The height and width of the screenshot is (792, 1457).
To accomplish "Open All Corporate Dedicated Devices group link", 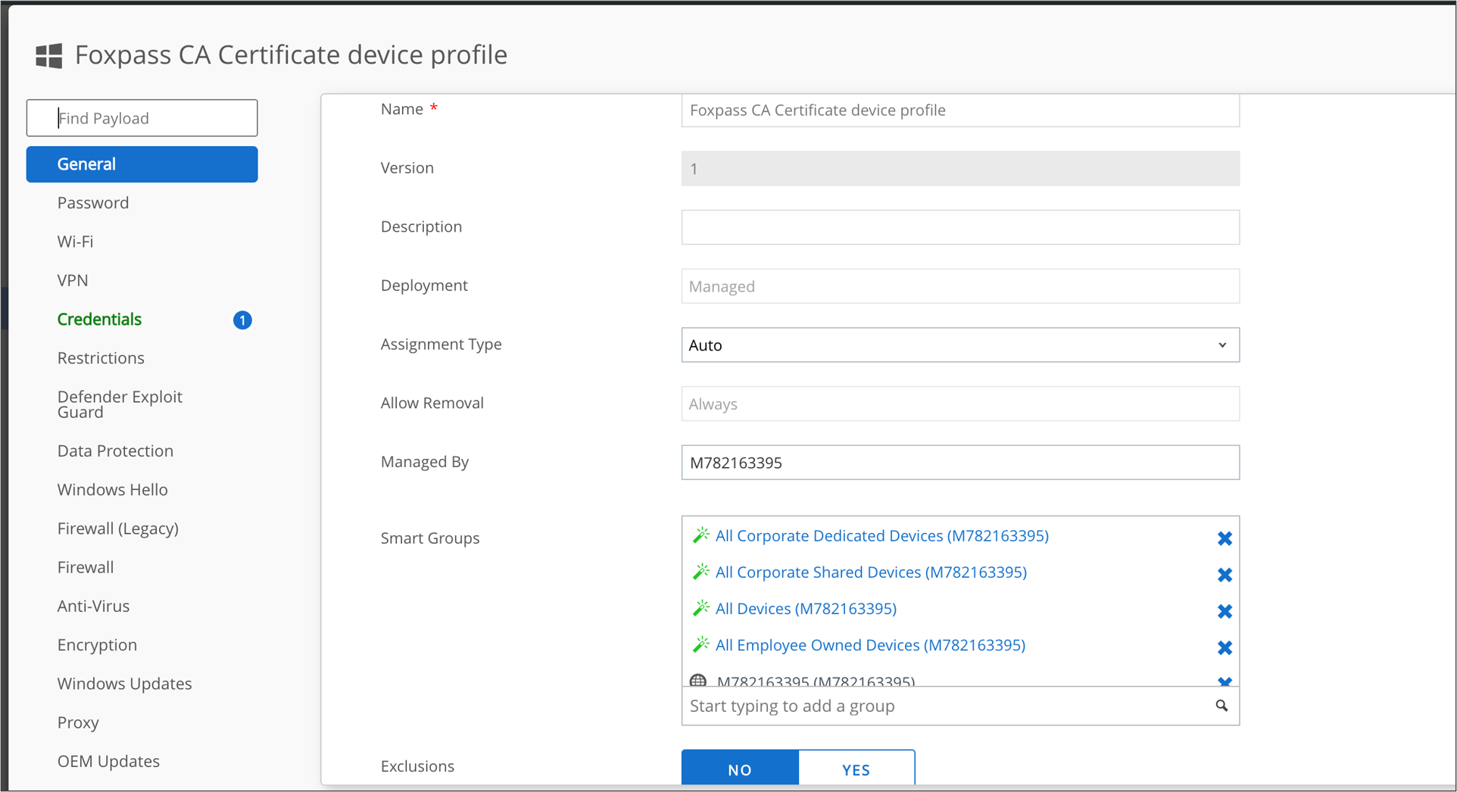I will tap(882, 536).
